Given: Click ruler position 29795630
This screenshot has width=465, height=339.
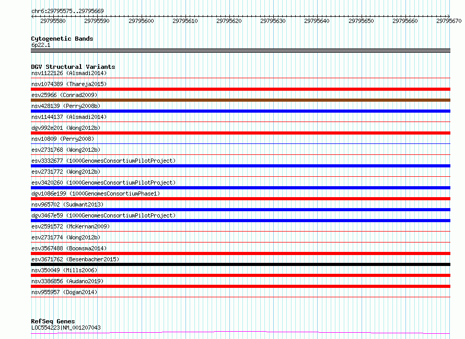Looking at the screenshot, I should (x=273, y=21).
